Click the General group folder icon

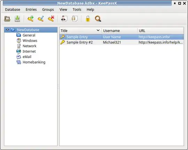point(18,35)
